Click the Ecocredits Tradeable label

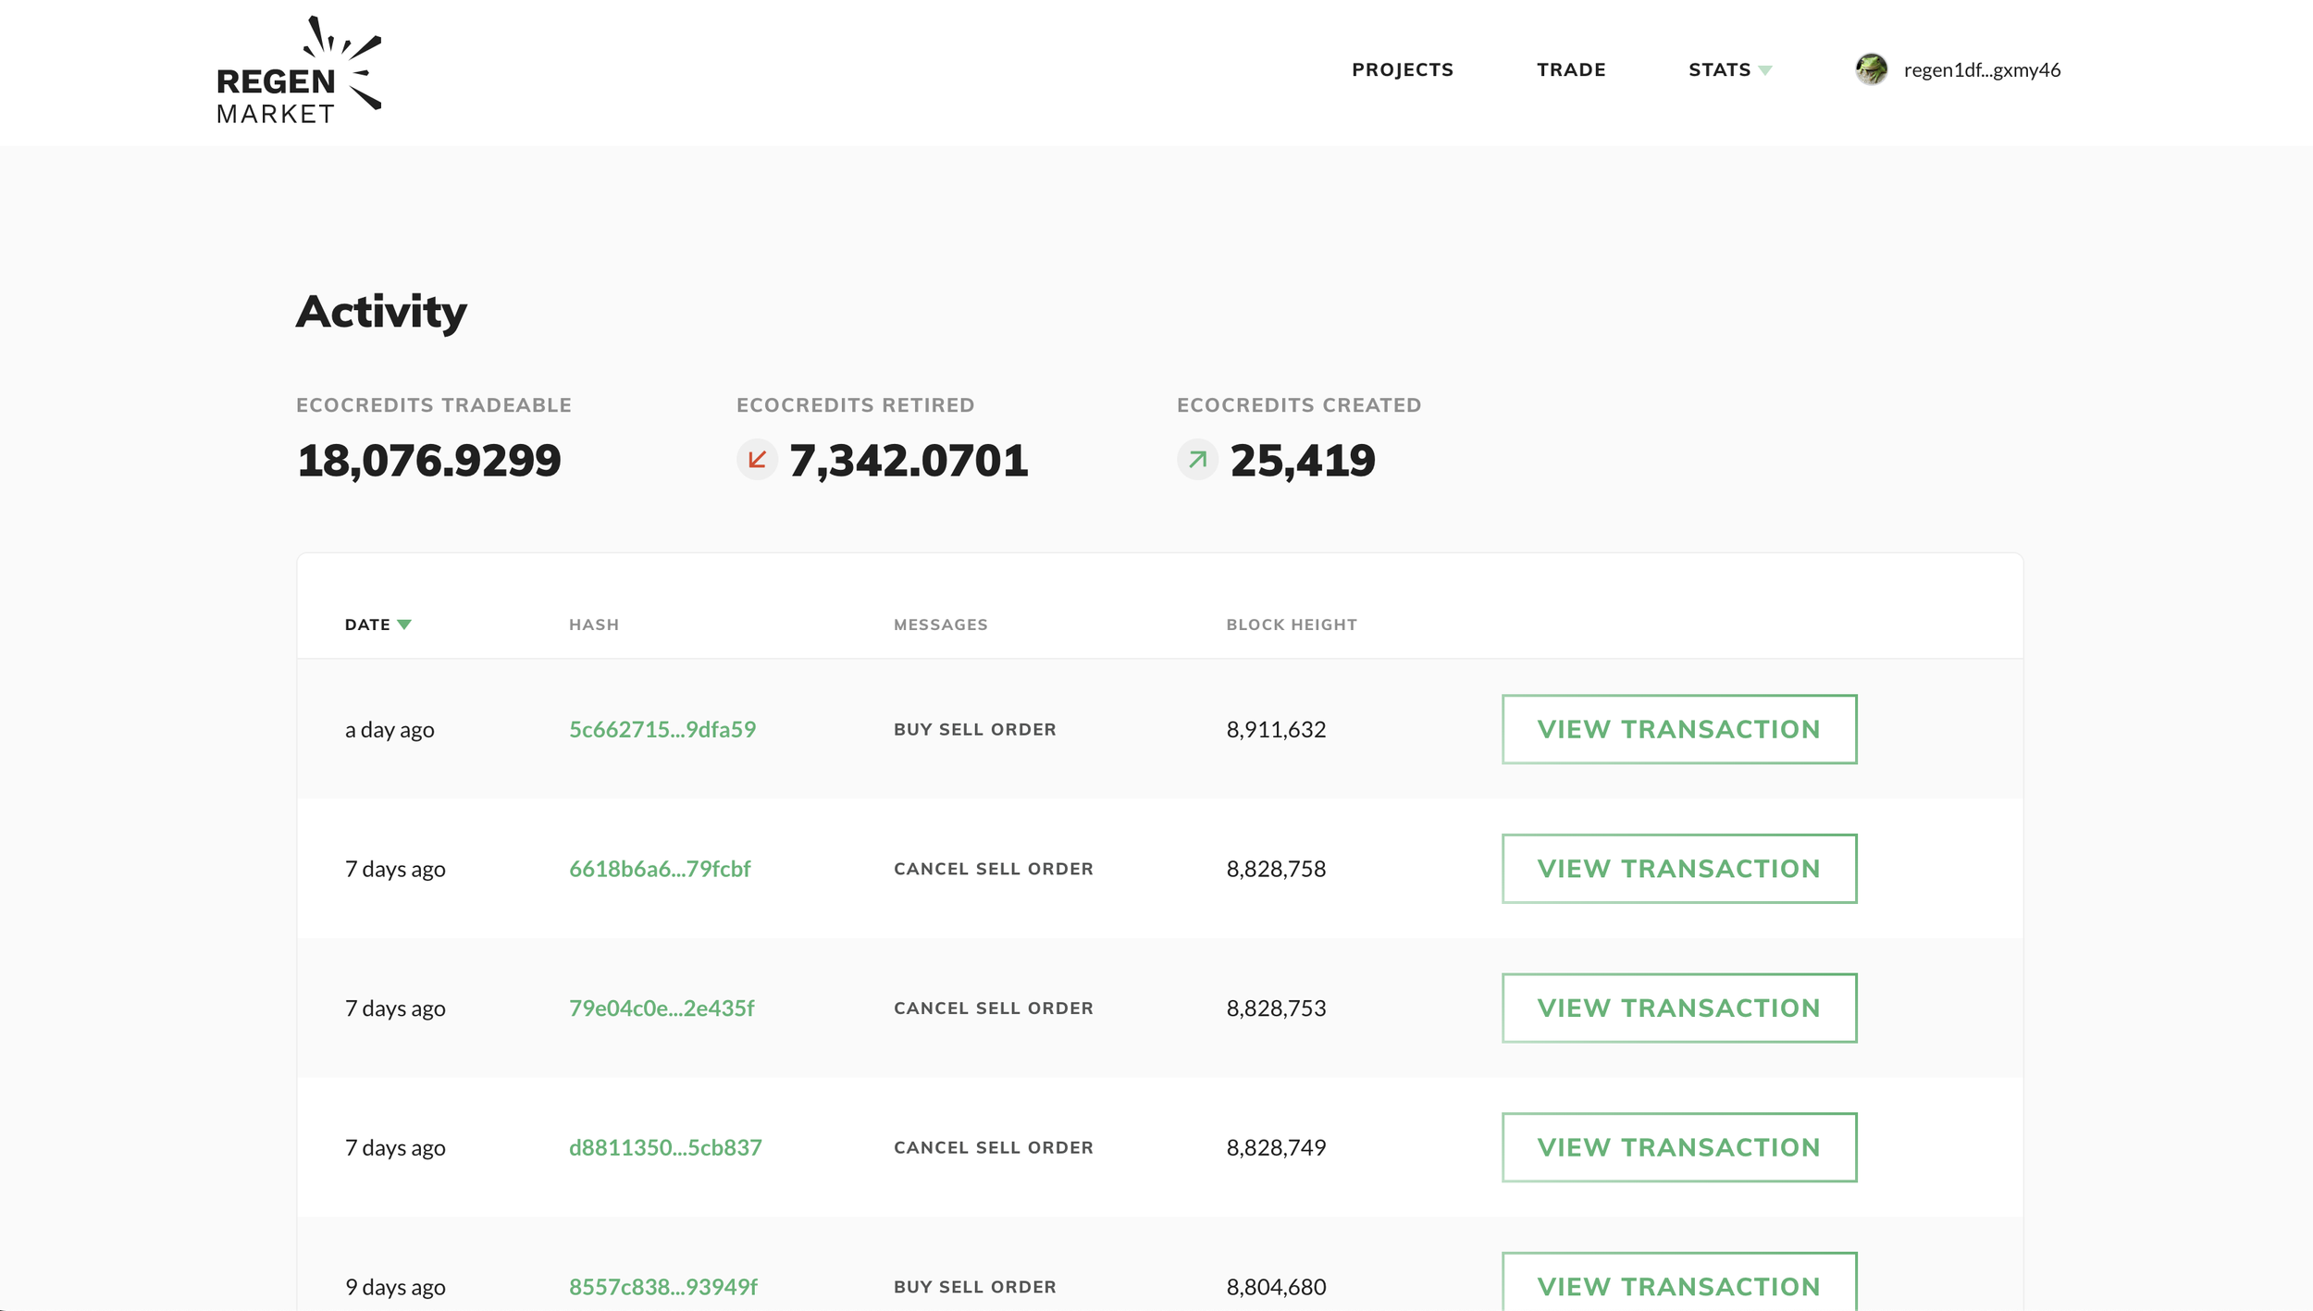434,405
